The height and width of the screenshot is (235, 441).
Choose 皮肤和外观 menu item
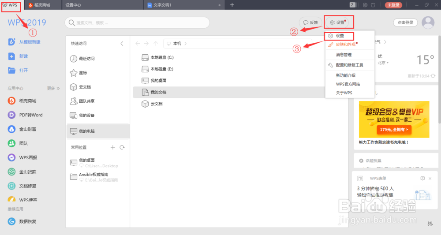(x=350, y=45)
